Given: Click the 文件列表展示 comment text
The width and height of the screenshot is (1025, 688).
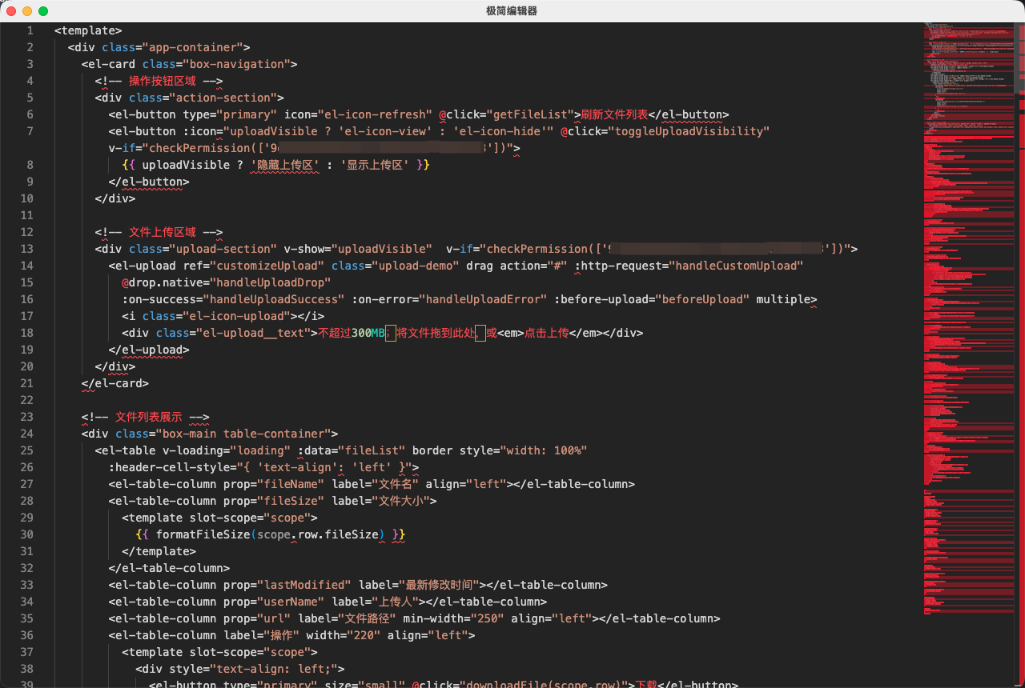Looking at the screenshot, I should 149,417.
